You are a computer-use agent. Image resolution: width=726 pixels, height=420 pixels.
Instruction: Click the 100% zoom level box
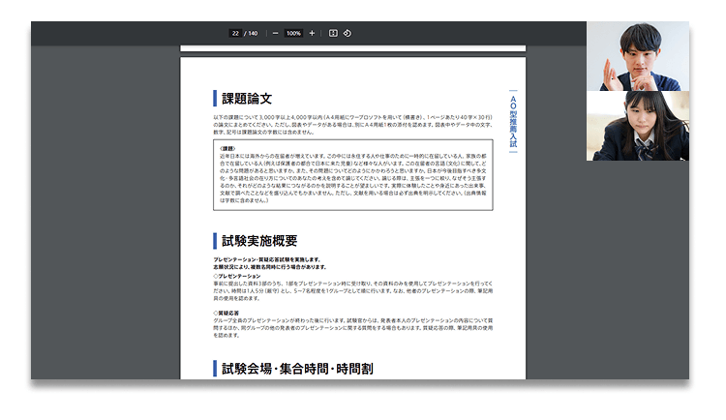tap(293, 33)
